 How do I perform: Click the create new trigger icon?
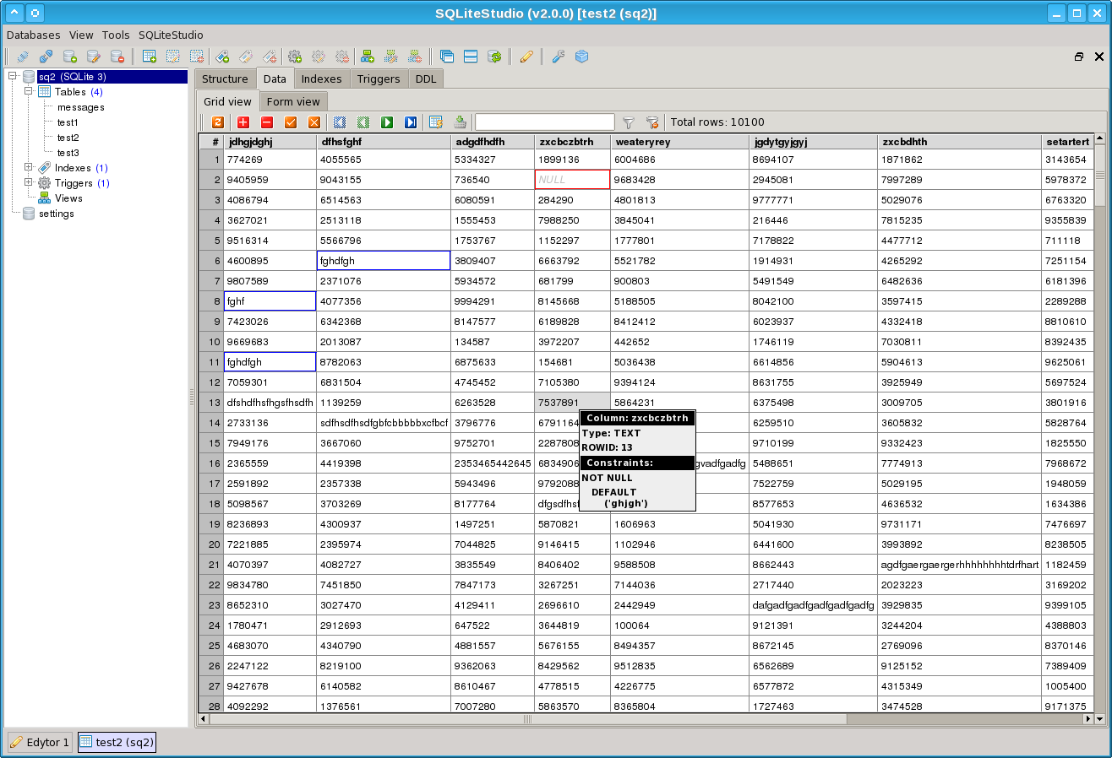coord(295,57)
